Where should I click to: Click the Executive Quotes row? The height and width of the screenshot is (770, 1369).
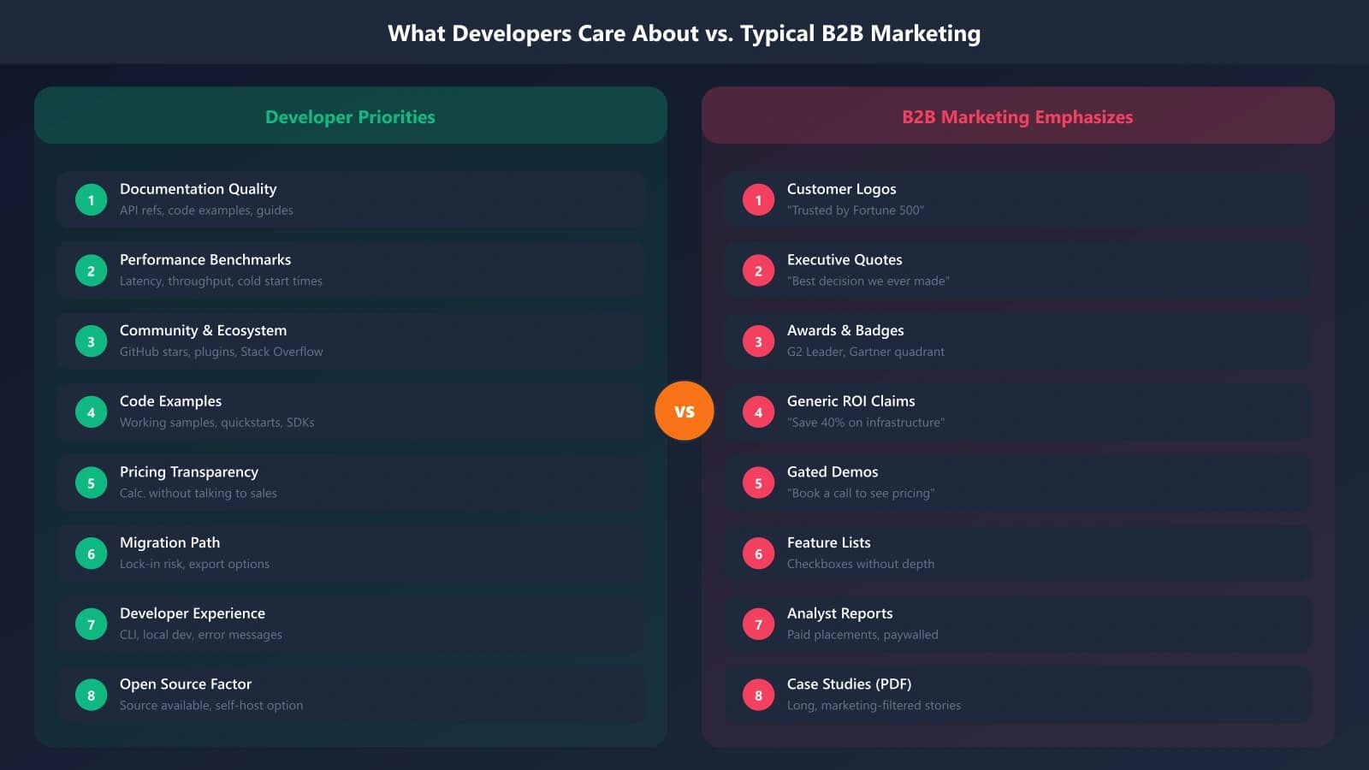pos(1018,269)
